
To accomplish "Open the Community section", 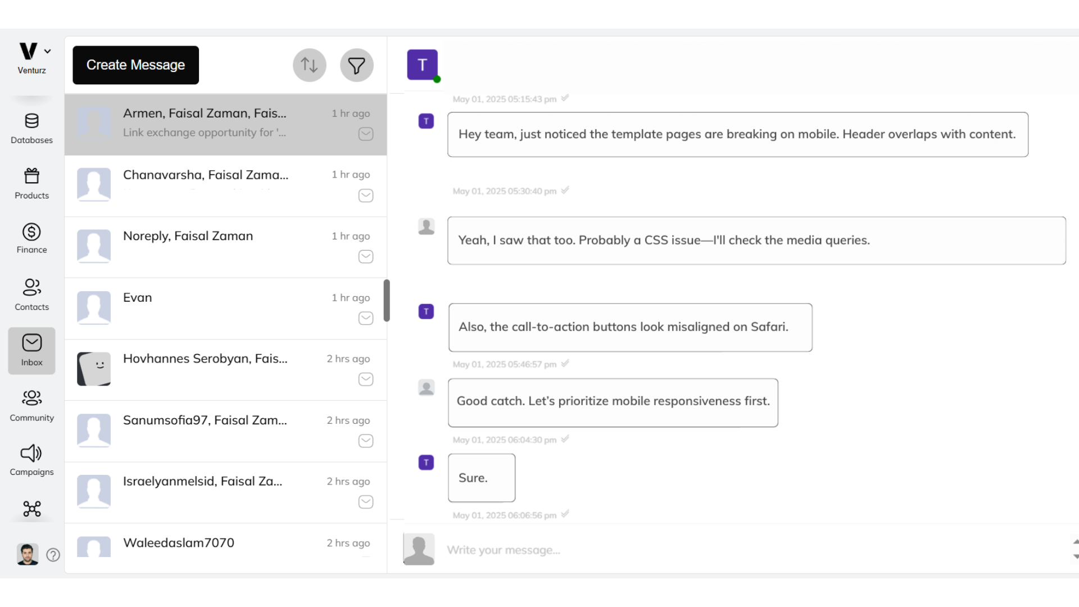I will click(x=31, y=404).
